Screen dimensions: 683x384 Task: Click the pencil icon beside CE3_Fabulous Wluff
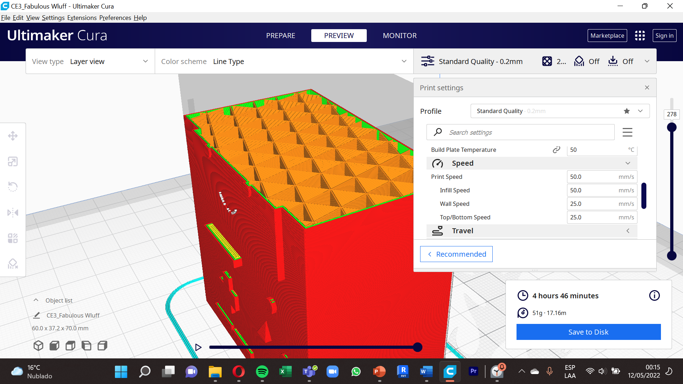(37, 315)
